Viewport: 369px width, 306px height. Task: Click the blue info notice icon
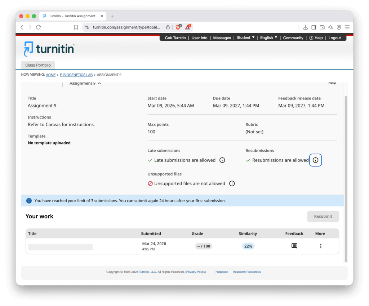point(29,201)
